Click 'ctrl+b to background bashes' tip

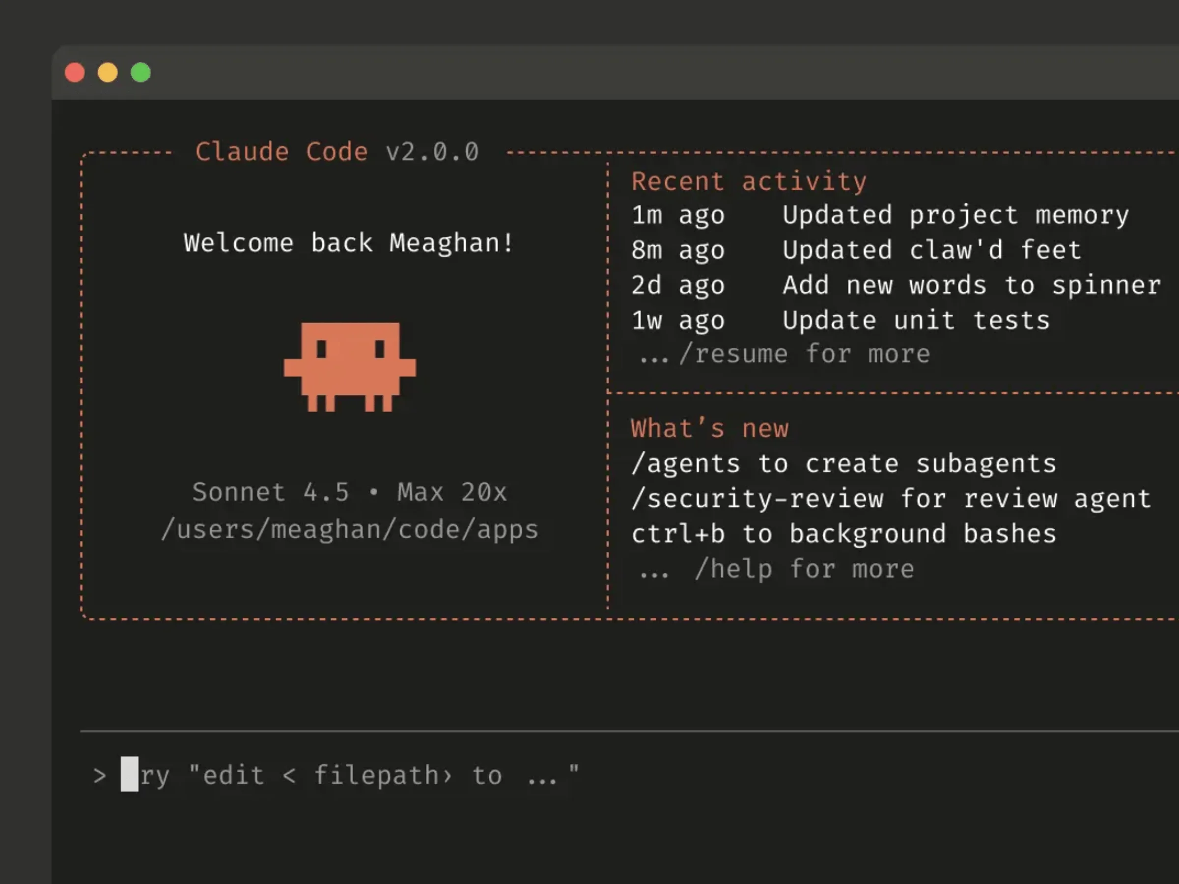[844, 534]
